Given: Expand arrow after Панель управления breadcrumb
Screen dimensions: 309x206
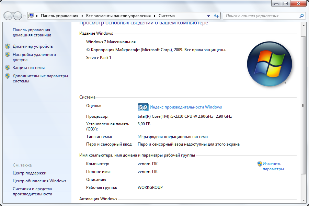Looking at the screenshot, I should click(82, 16).
